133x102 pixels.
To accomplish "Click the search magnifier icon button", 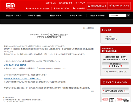I will [x=128, y=15].
